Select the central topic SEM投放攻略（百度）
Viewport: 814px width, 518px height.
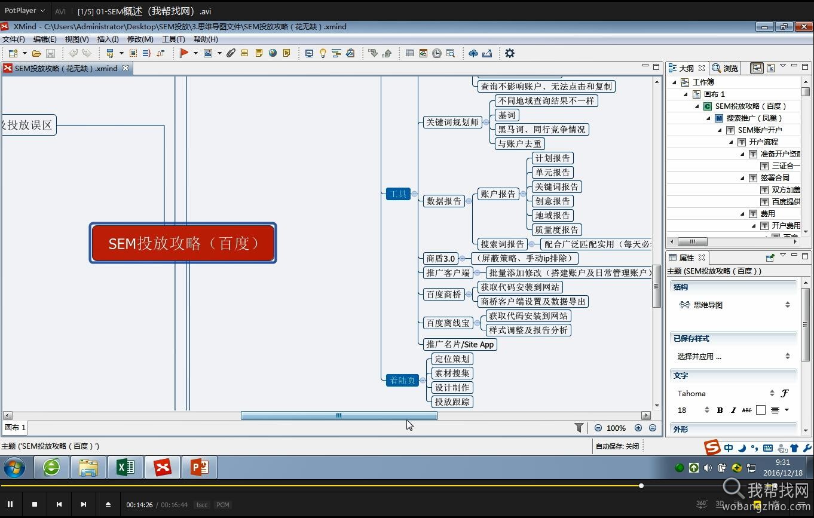click(x=183, y=243)
